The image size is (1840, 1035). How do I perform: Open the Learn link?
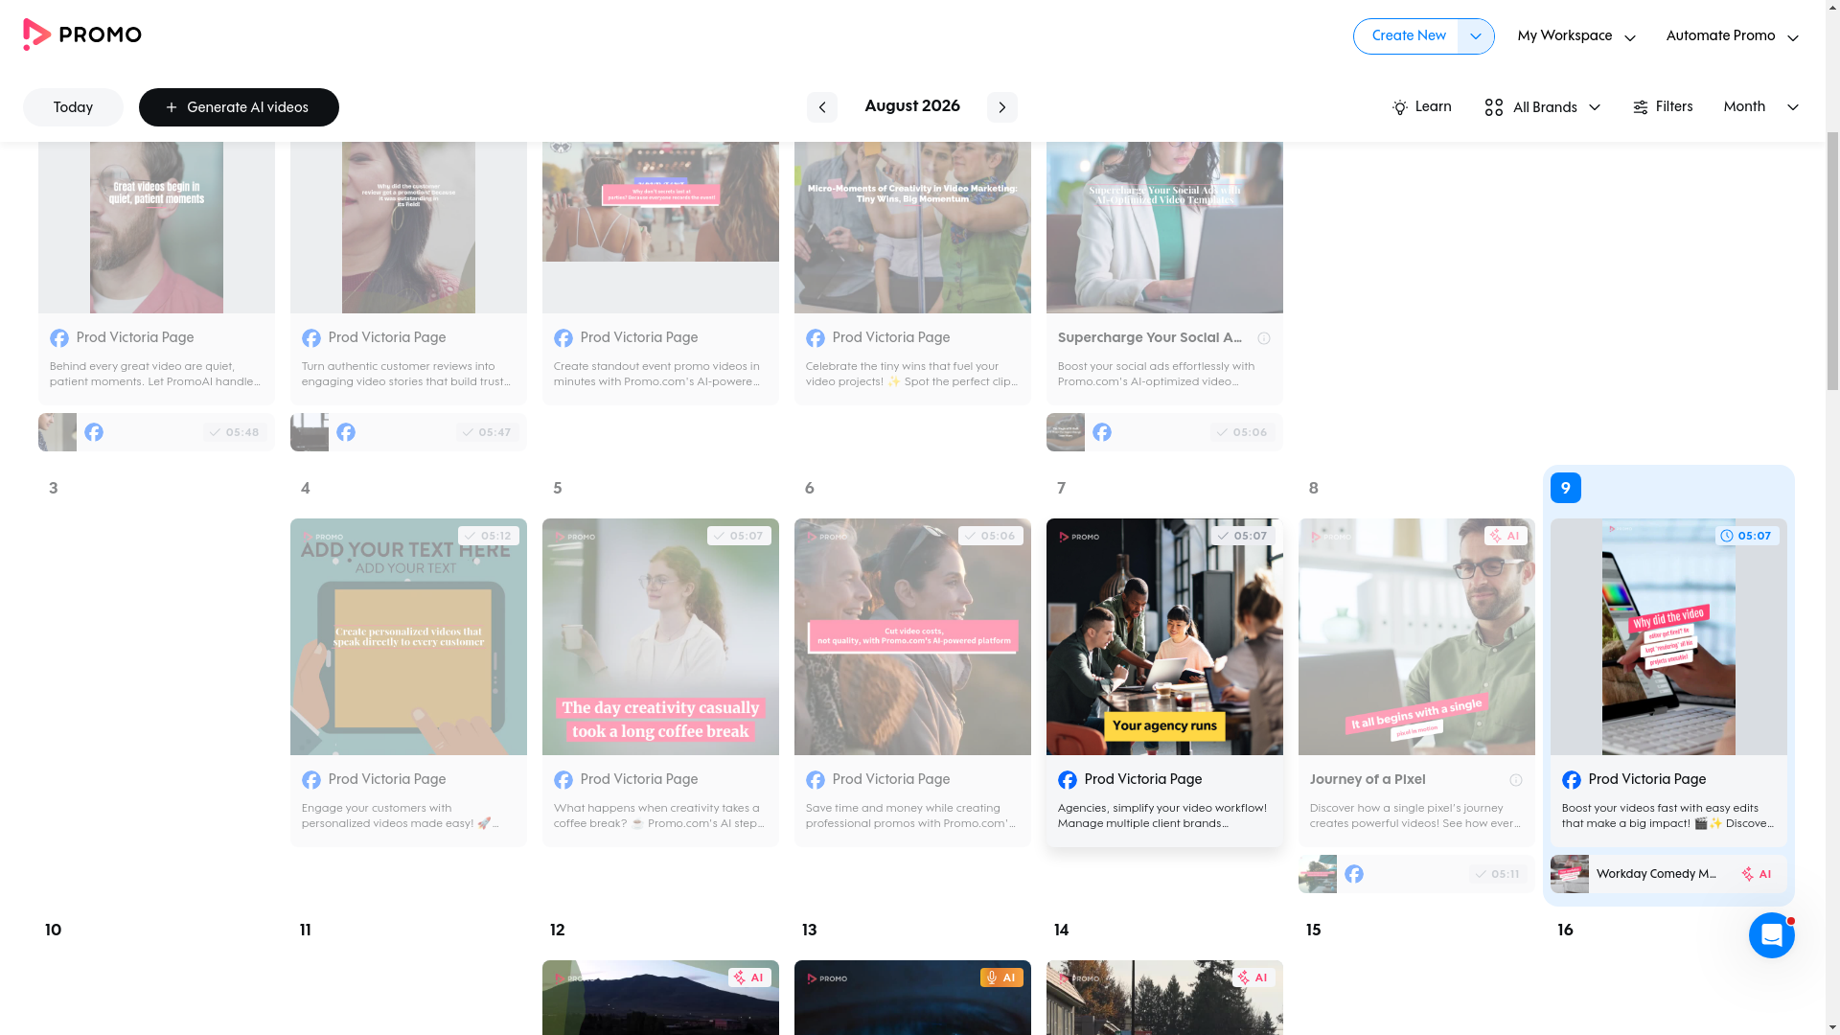[1422, 107]
